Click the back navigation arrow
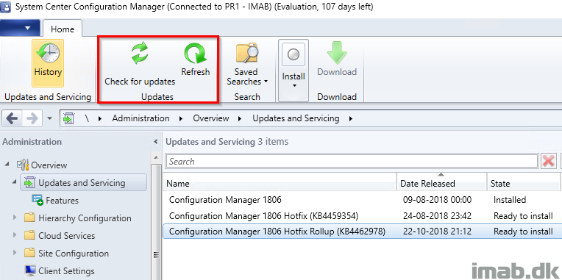Screen dimensions: 562x280 coord(12,118)
